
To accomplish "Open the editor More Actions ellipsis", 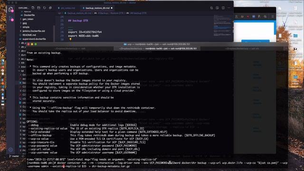I will point(229,8).
